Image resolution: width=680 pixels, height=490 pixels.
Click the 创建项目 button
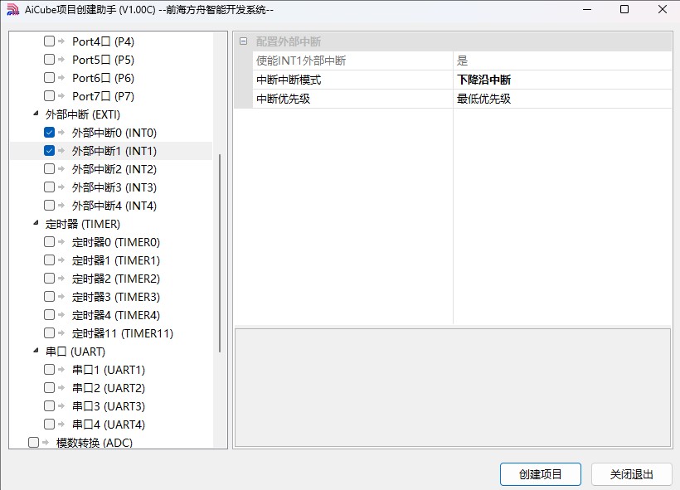(541, 474)
